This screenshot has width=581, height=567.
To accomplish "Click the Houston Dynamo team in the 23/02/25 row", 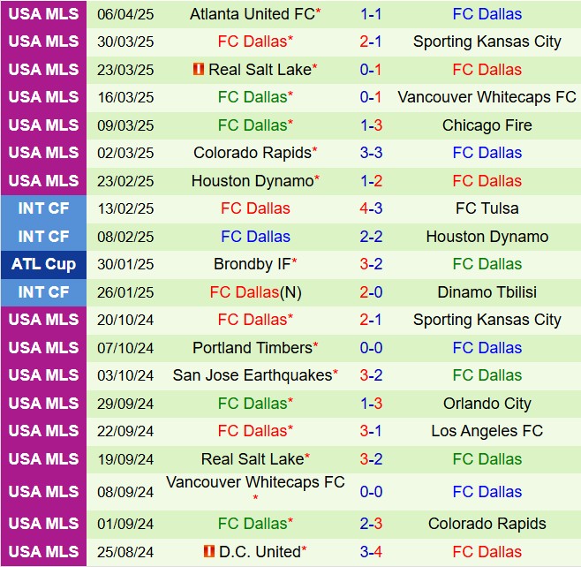I will (x=252, y=181).
